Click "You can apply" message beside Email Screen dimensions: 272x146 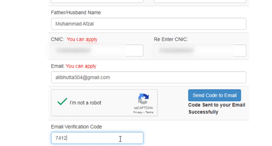point(81,66)
